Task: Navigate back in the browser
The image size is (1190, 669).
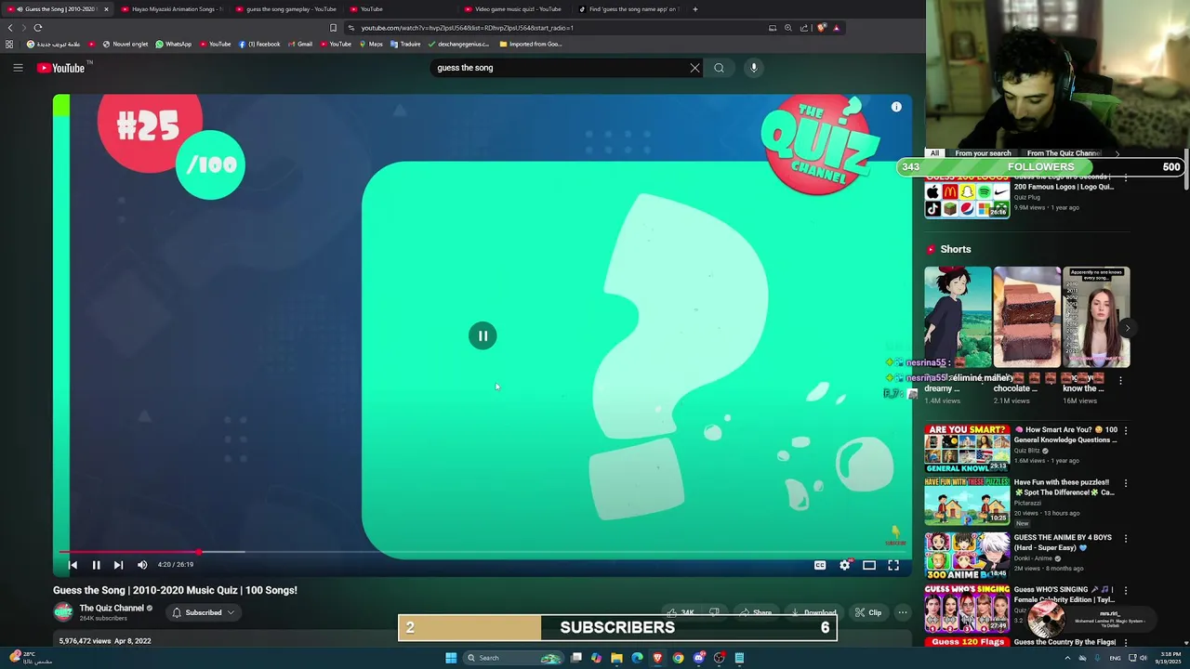Action: (10, 28)
